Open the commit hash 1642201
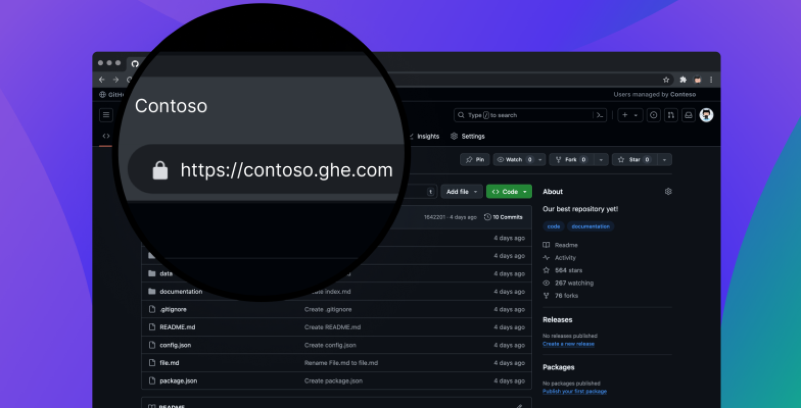This screenshot has width=801, height=408. [x=435, y=217]
